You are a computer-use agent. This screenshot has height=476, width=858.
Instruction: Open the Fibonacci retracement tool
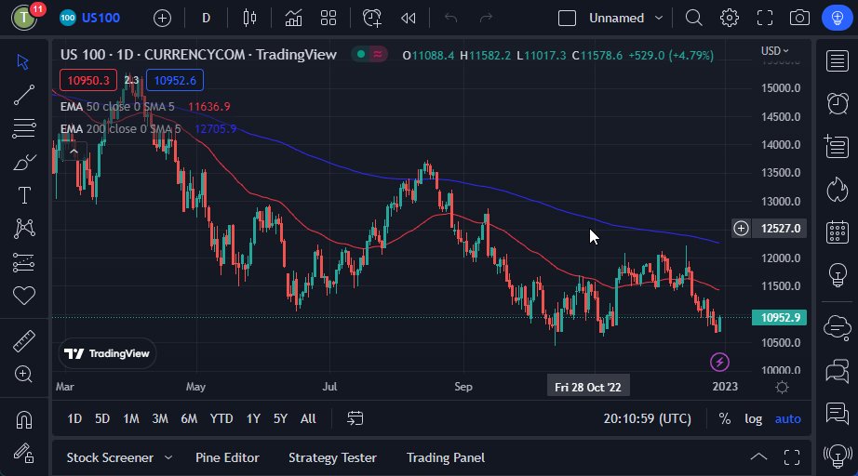tap(23, 128)
